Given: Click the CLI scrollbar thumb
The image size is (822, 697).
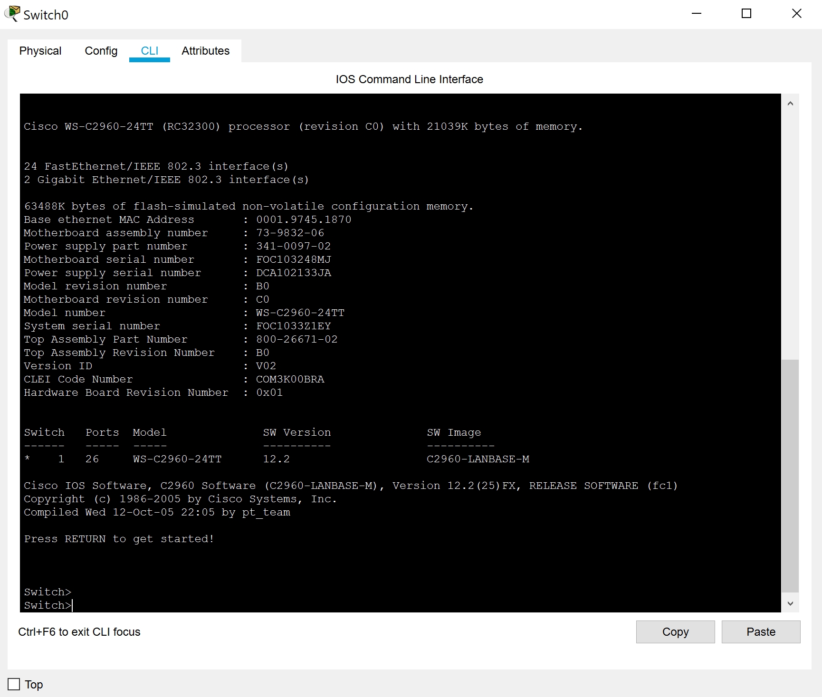Looking at the screenshot, I should [790, 476].
